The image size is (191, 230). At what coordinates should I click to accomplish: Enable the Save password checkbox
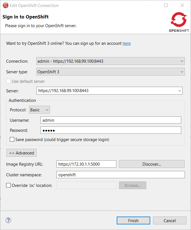pos(12,139)
